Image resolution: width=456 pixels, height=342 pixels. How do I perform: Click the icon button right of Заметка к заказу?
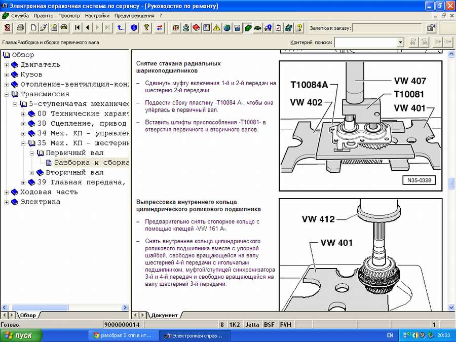coord(431,28)
